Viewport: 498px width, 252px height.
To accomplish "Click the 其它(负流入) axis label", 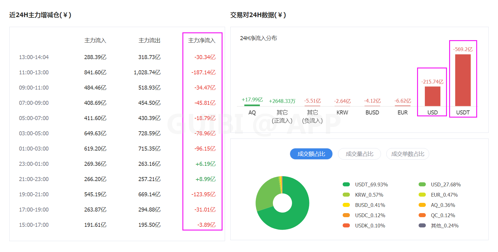I will [312, 116].
